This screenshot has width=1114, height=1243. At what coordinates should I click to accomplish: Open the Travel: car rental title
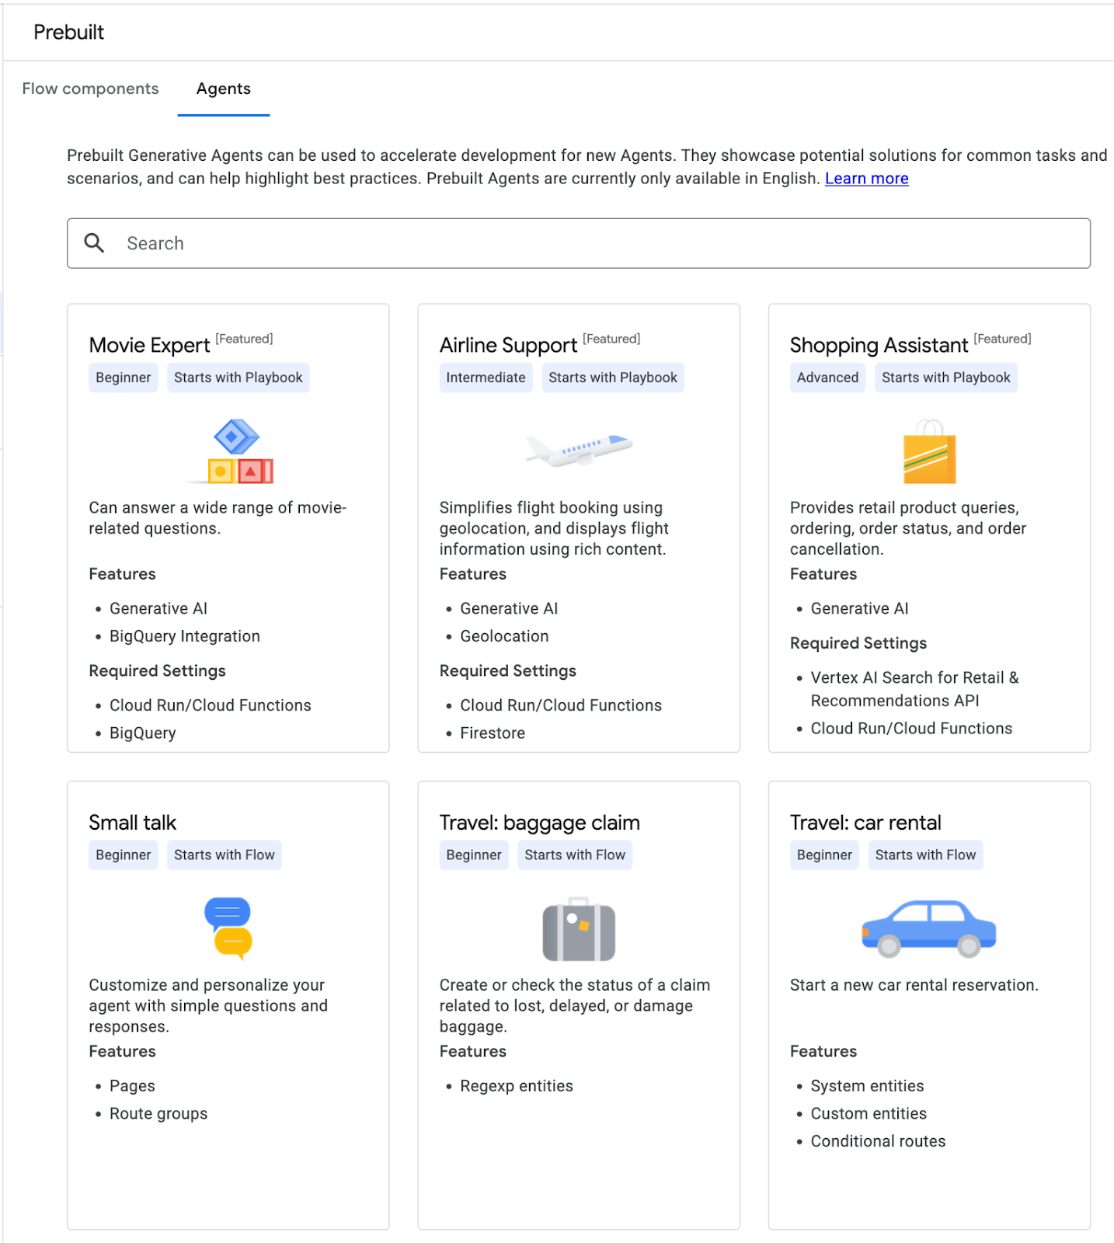865,823
